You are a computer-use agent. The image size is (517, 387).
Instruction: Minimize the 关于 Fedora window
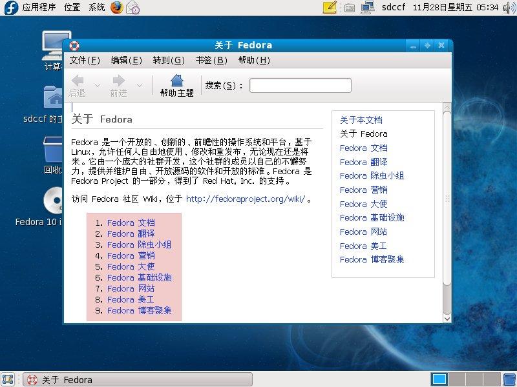click(413, 45)
